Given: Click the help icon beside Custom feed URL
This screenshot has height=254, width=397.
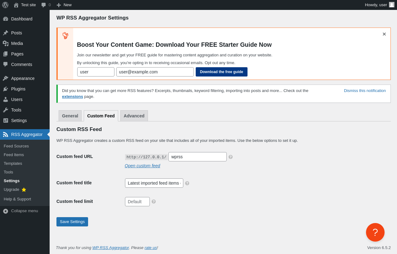Looking at the screenshot, I should point(230,157).
